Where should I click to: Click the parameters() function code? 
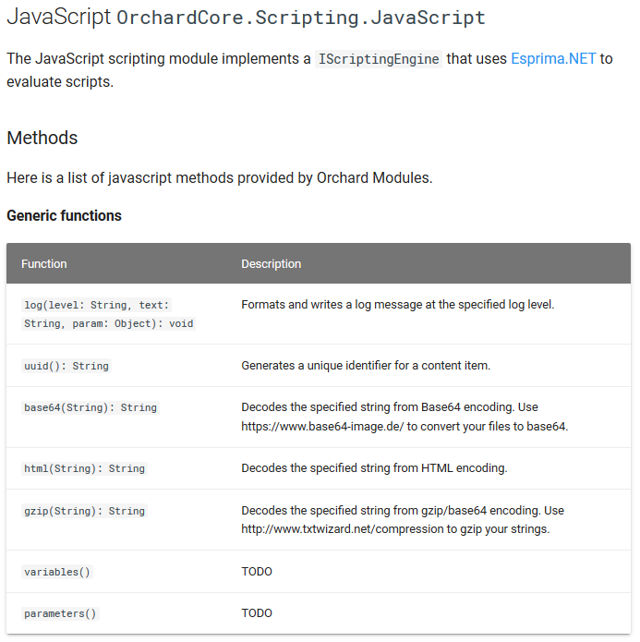pos(60,613)
